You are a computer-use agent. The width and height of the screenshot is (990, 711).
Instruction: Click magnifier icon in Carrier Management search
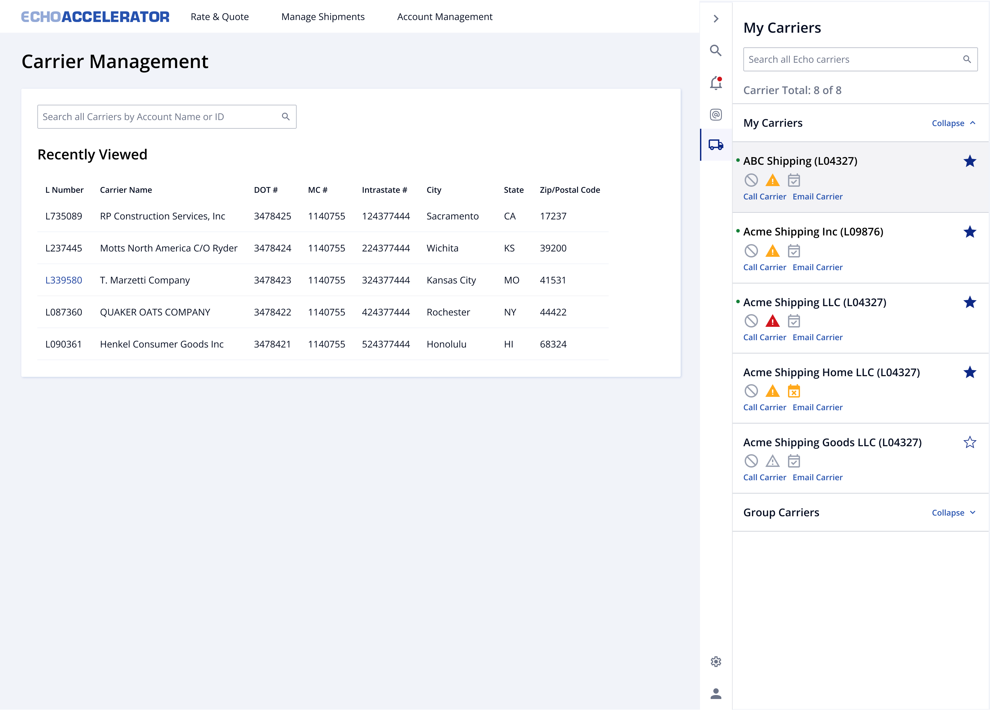click(x=286, y=117)
